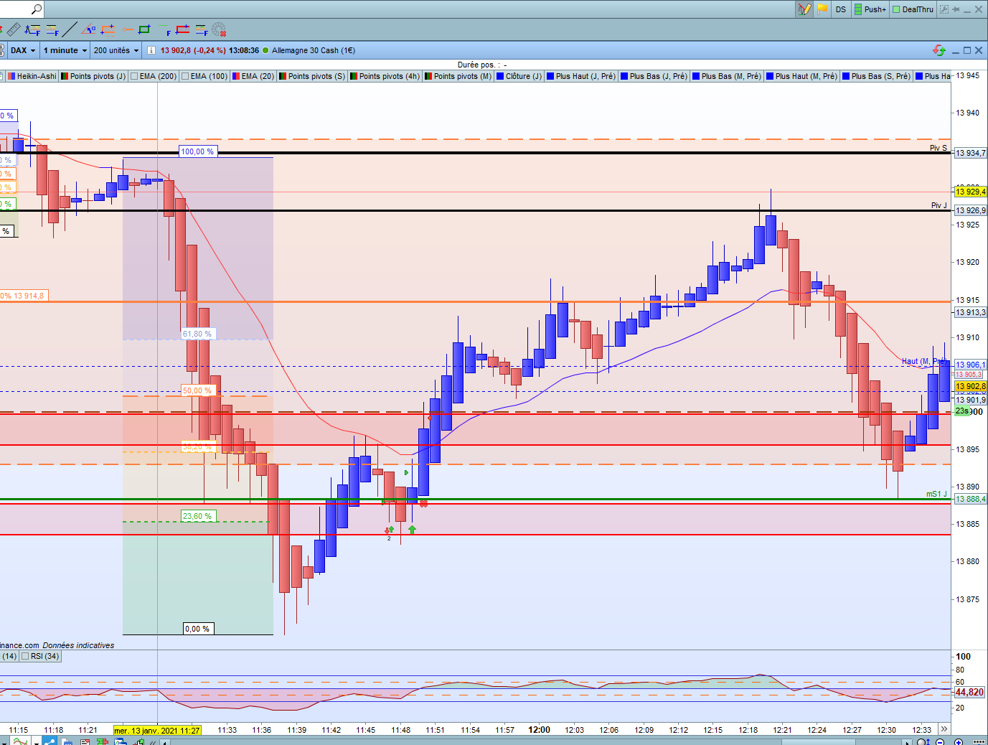The height and width of the screenshot is (745, 988).
Task: Select the Points pivots (4h) indicator tab
Action: (385, 76)
